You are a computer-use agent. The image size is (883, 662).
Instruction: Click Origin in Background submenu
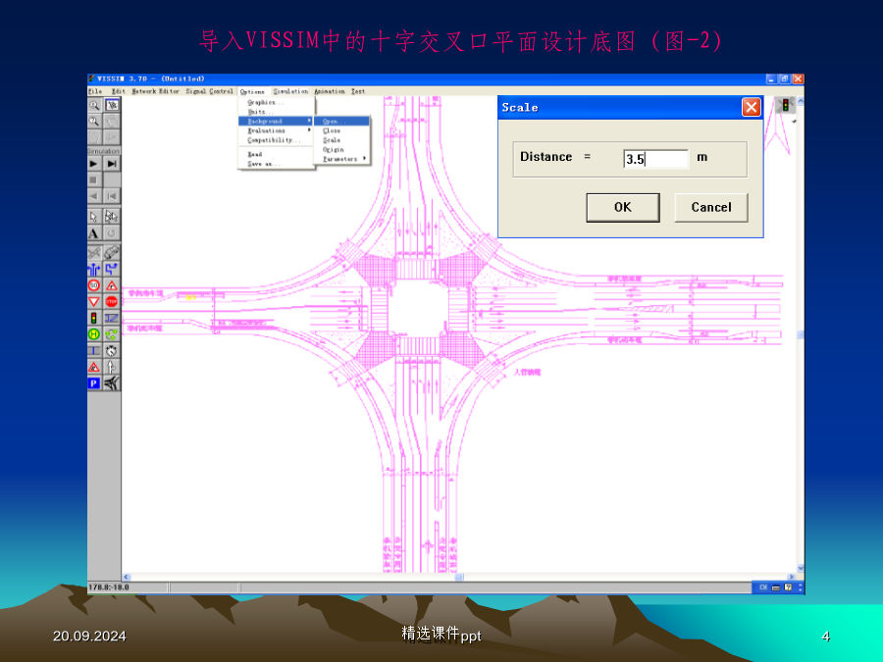(x=341, y=150)
